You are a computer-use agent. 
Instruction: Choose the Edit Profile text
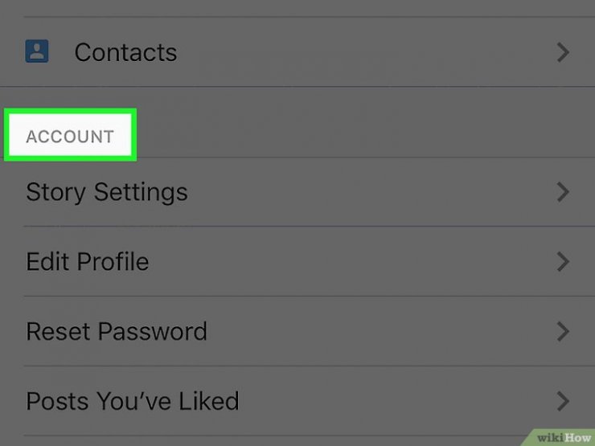pyautogui.click(x=88, y=261)
